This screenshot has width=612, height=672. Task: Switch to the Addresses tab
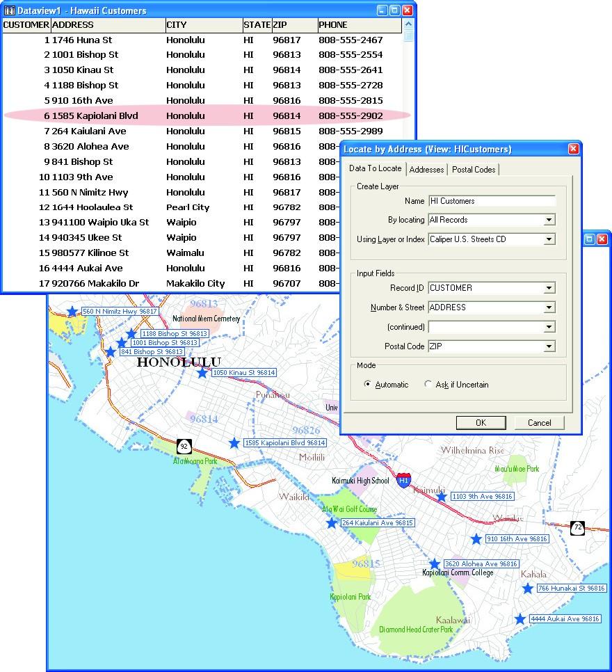coord(426,170)
